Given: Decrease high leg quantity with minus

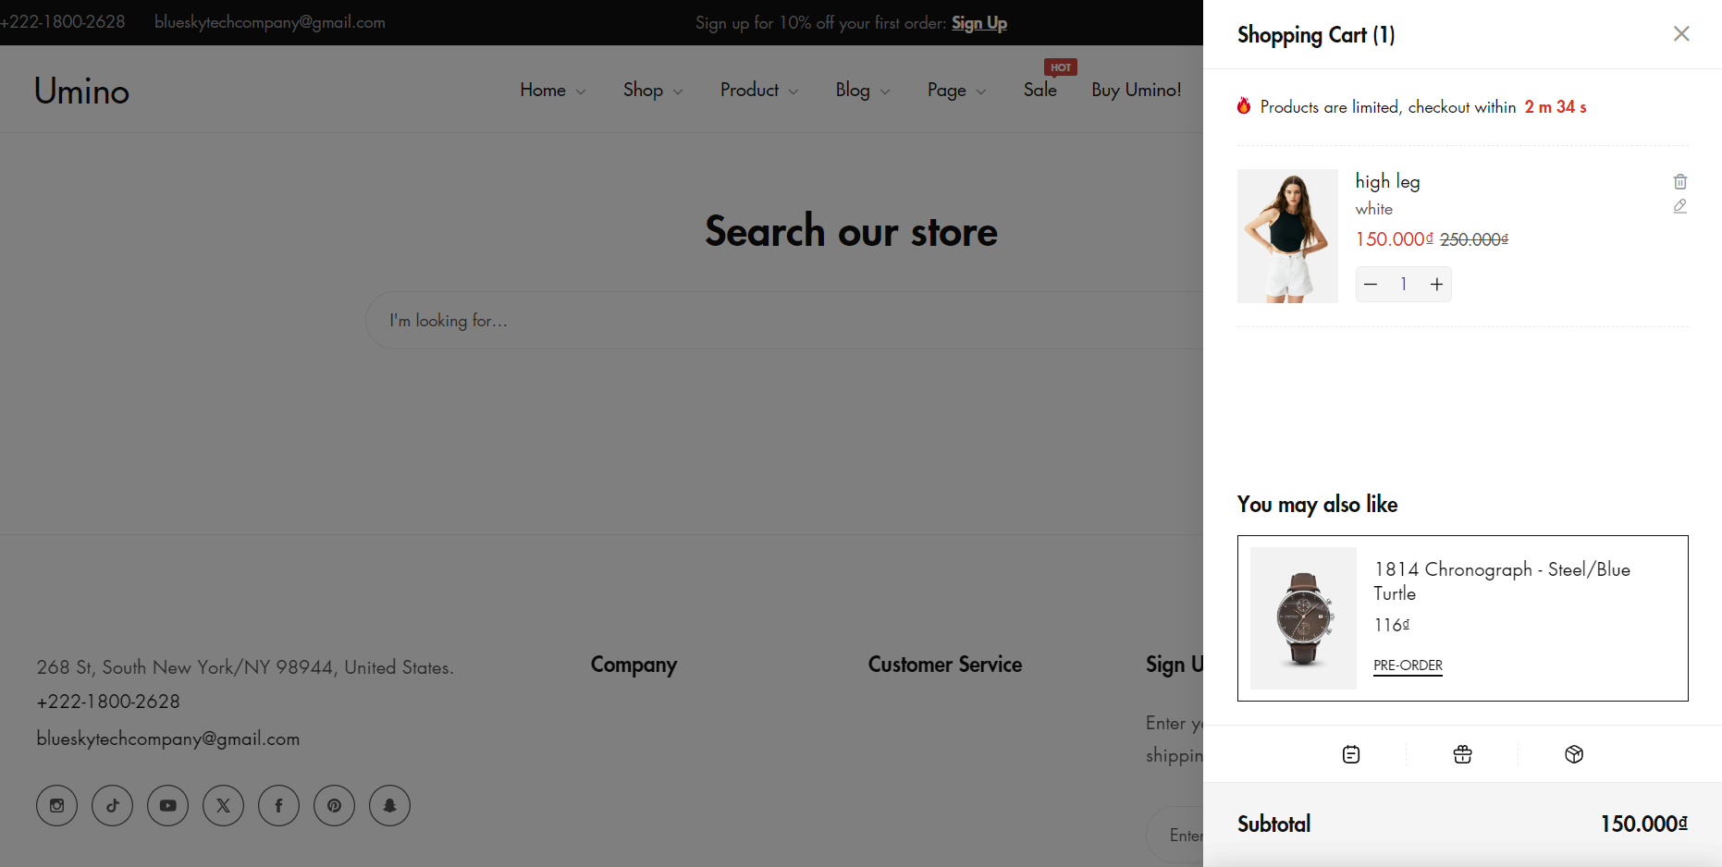Looking at the screenshot, I should [x=1371, y=285].
